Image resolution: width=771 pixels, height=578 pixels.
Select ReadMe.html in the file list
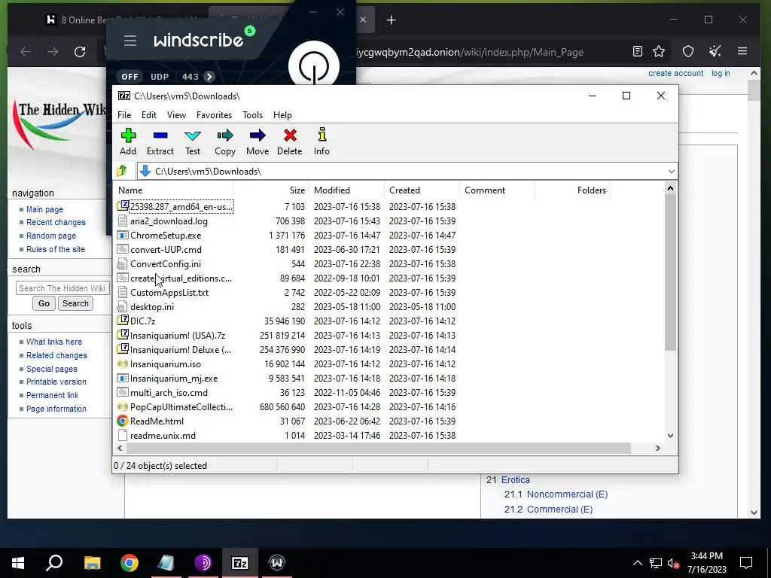pos(157,421)
